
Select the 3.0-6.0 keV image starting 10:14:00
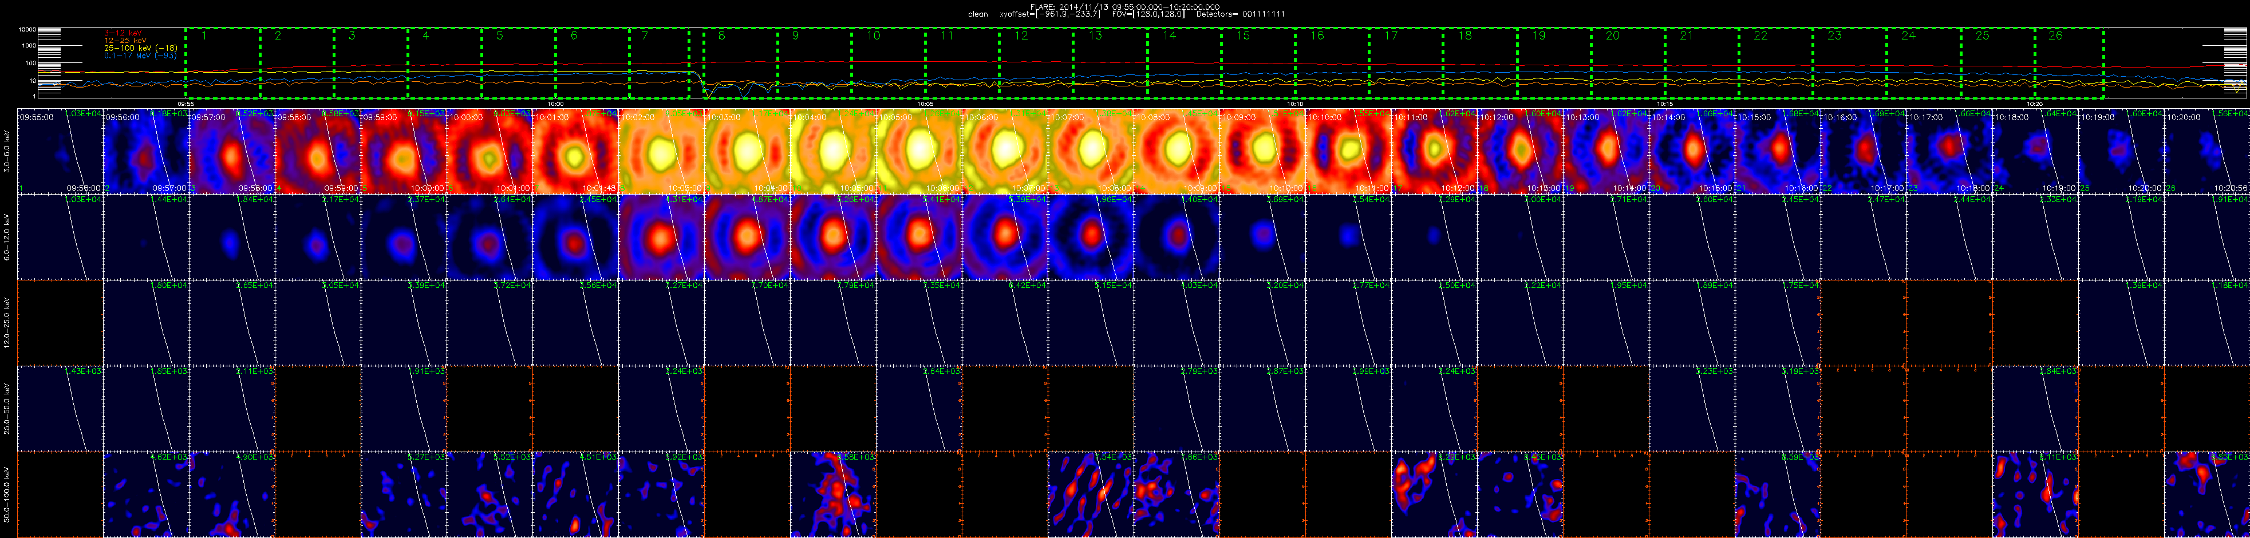click(1692, 151)
